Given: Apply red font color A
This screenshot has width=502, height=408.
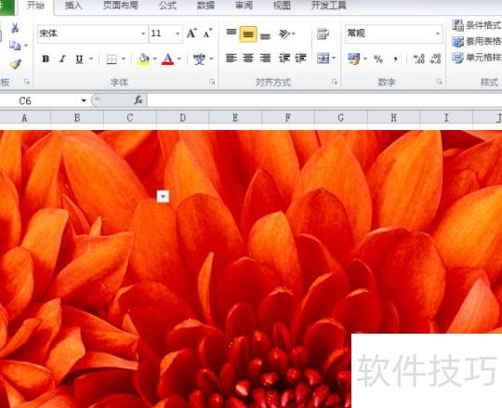Looking at the screenshot, I should 167,59.
